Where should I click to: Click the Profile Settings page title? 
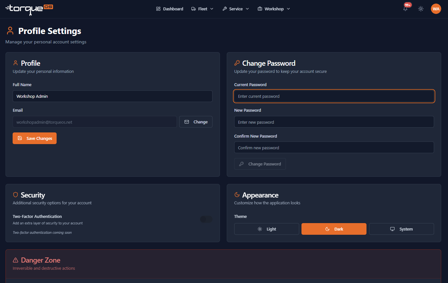(x=50, y=31)
